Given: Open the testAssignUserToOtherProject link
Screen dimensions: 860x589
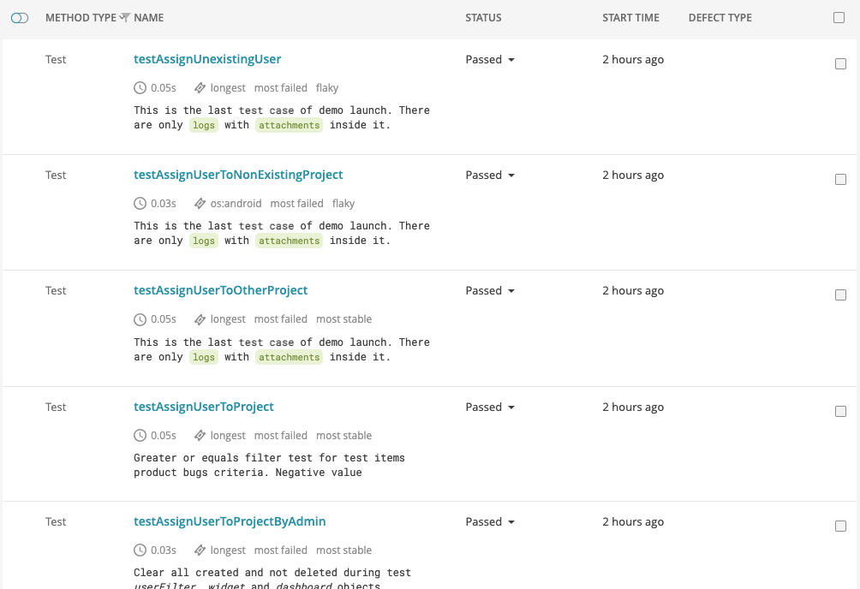Looking at the screenshot, I should tap(220, 290).
